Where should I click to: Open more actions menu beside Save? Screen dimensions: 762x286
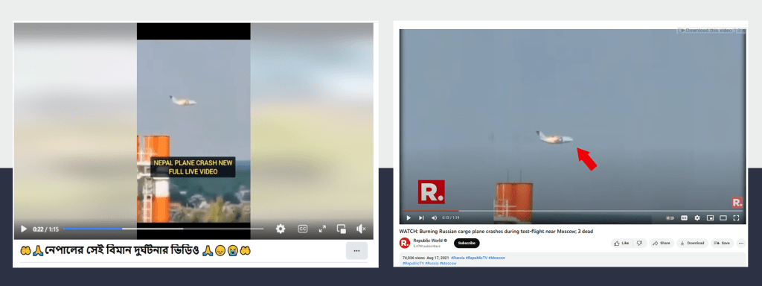[x=741, y=244]
